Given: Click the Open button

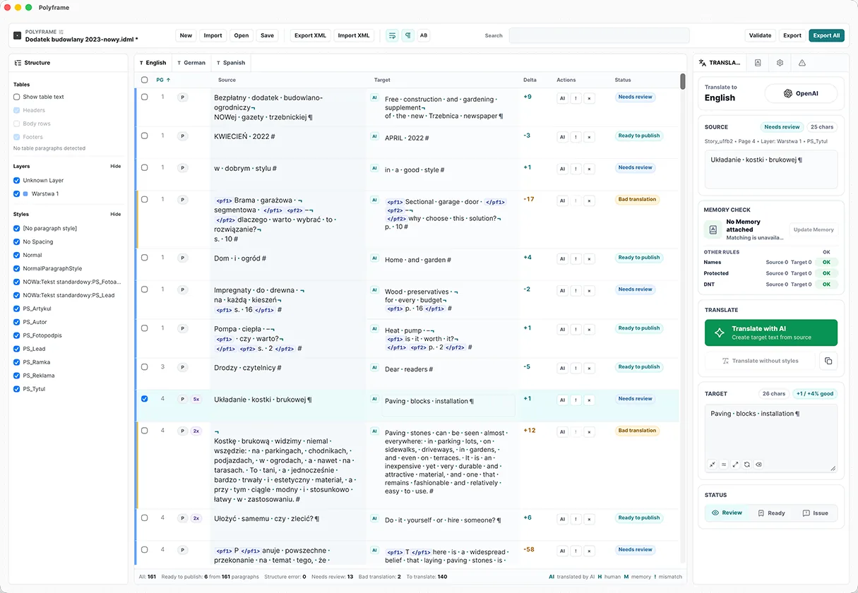Looking at the screenshot, I should point(242,35).
